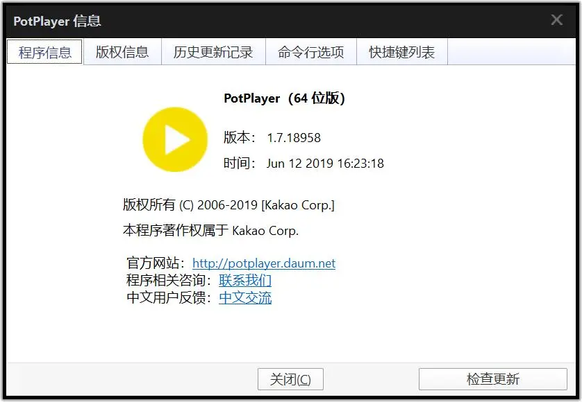Click the 中文用户反馈: label
582x402 pixels.
[169, 297]
